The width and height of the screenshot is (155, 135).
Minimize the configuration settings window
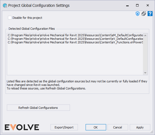point(127,6)
